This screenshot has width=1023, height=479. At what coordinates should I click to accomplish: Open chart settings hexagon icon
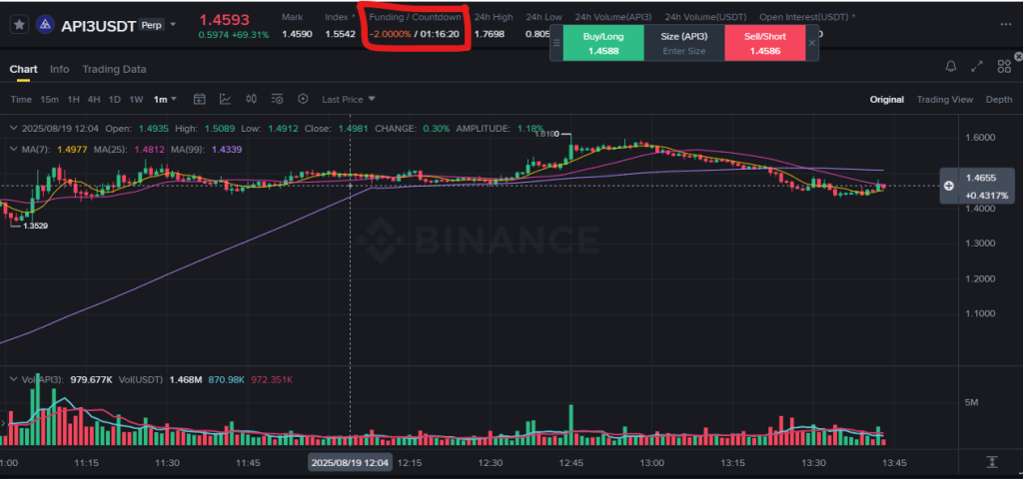(303, 99)
